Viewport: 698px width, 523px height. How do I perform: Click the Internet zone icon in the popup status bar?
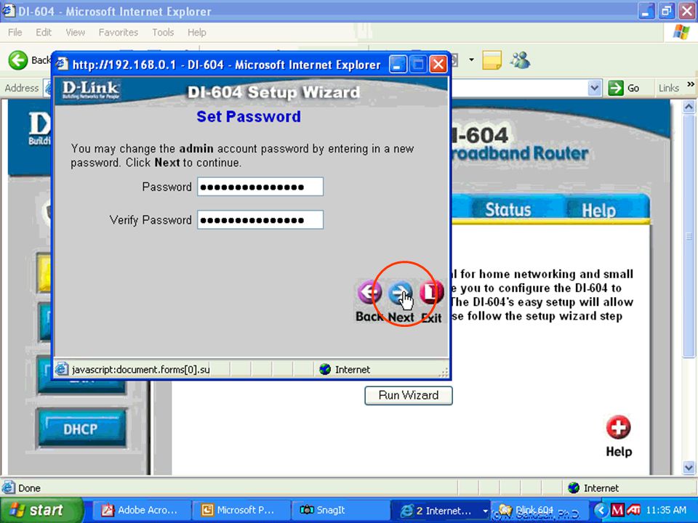coord(325,369)
